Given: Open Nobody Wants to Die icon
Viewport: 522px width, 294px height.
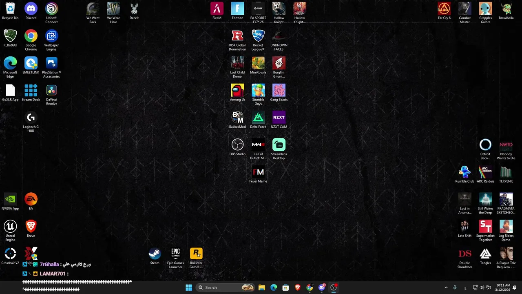Looking at the screenshot, I should pyautogui.click(x=506, y=149).
